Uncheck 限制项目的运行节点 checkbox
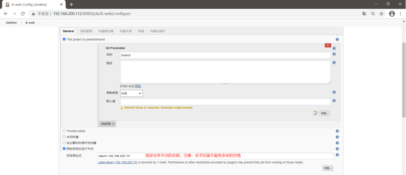Screen dimensions: 406x175 pyautogui.click(x=64, y=149)
